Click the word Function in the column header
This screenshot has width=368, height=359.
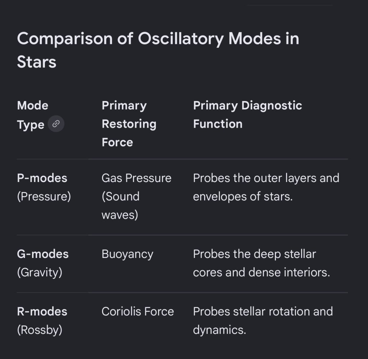217,124
